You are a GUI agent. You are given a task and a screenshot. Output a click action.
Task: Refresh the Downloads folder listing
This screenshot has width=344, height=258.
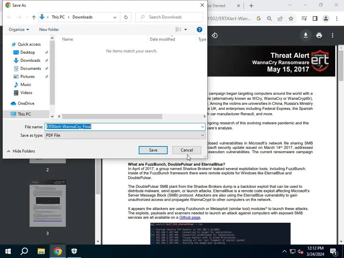pyautogui.click(x=126, y=17)
